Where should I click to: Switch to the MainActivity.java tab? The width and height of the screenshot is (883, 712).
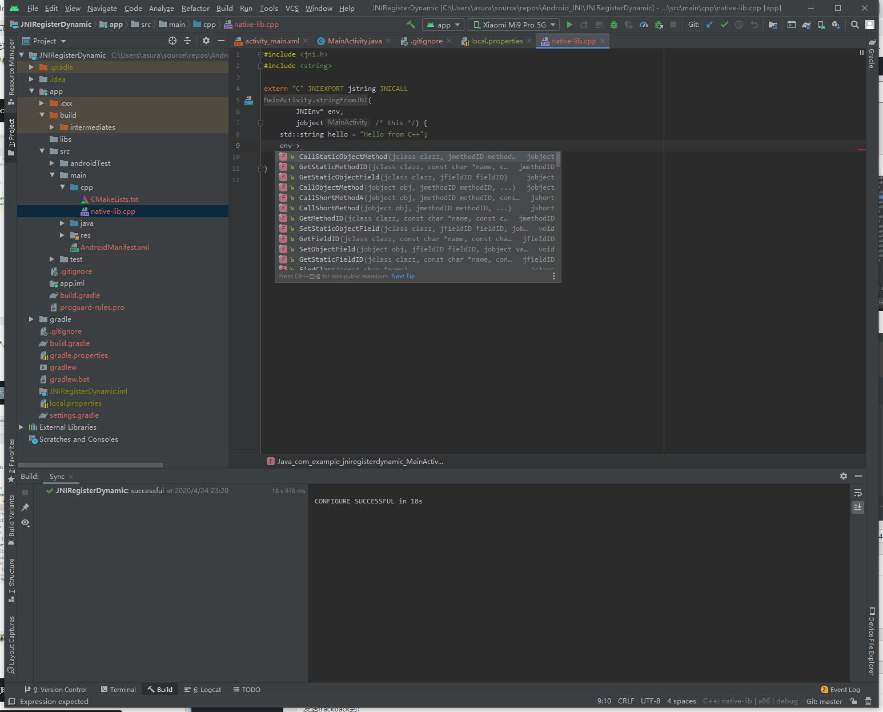[354, 41]
